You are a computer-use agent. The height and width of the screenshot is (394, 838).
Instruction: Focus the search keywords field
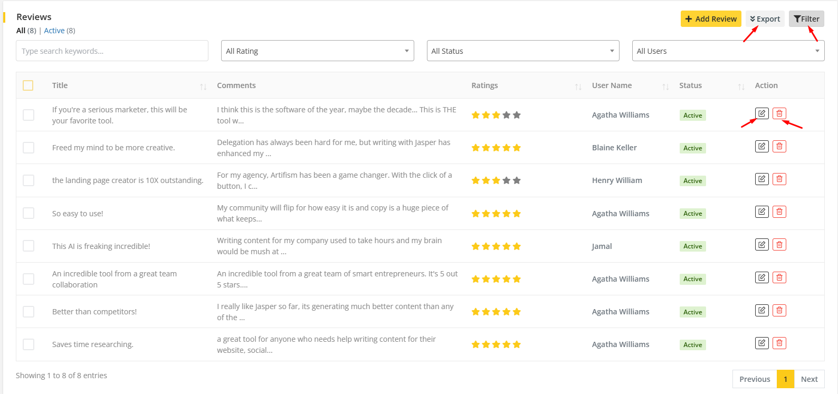coord(112,51)
